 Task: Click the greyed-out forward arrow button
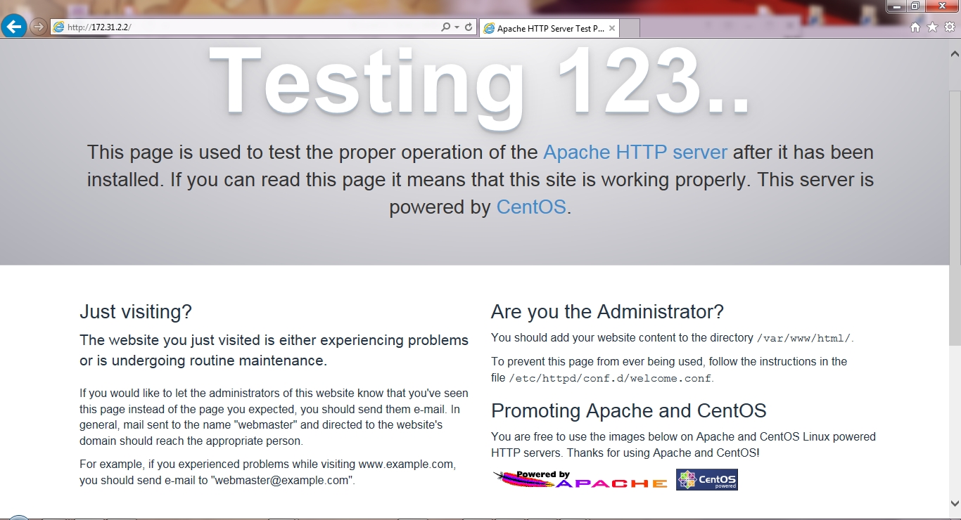click(x=39, y=27)
